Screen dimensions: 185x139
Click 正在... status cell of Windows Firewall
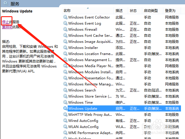point(134,30)
